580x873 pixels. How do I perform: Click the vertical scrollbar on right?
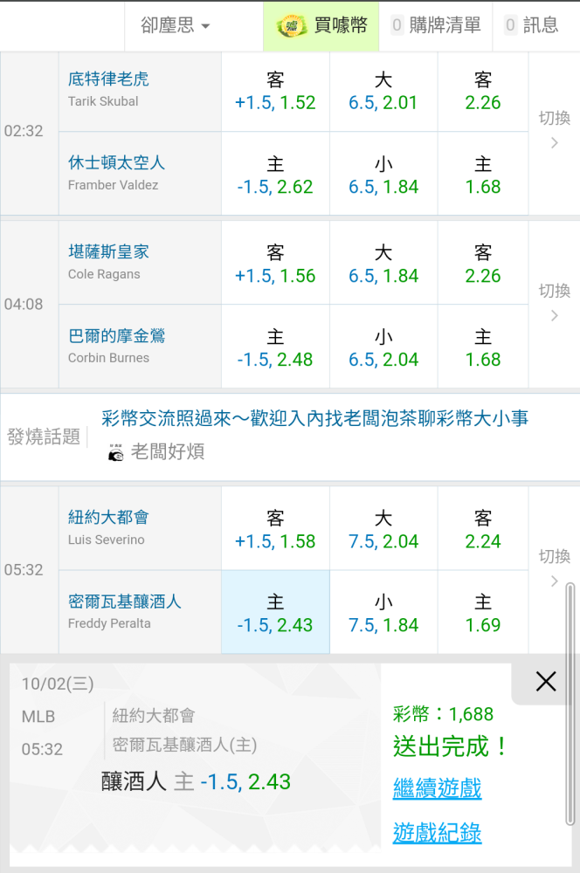coord(570,698)
